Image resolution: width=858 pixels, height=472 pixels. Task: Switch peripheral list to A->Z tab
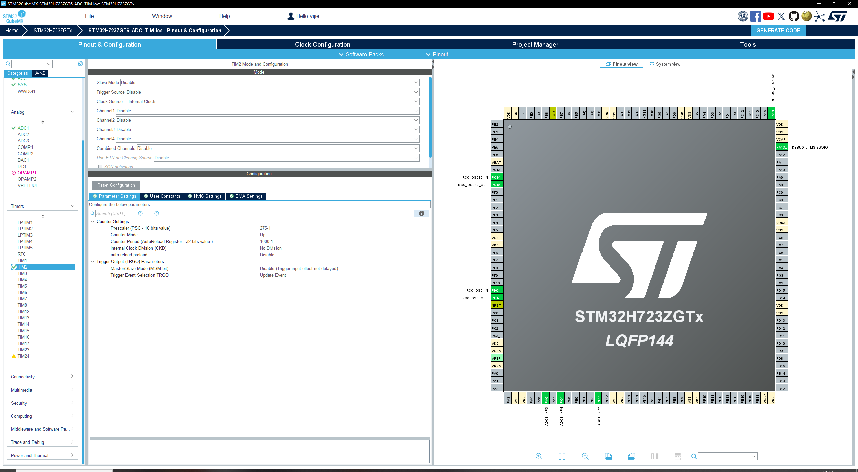pyautogui.click(x=40, y=73)
